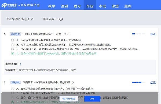Pick option C radio in question 1
This screenshot has width=161, height=104.
pos(13,49)
